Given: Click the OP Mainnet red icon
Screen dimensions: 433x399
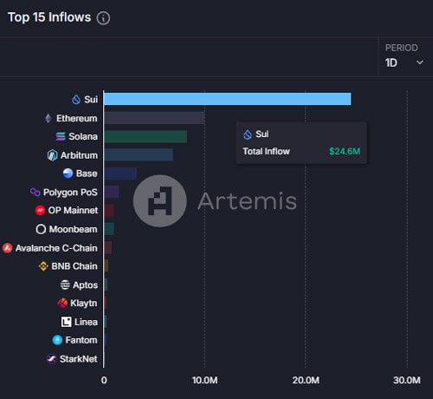Looking at the screenshot, I should [40, 210].
